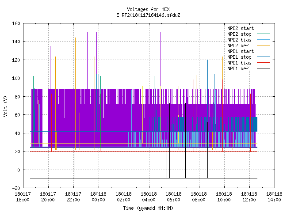The height and width of the screenshot is (212, 283).
Task: Click the y-axis tick value 40
Action: tap(17, 133)
